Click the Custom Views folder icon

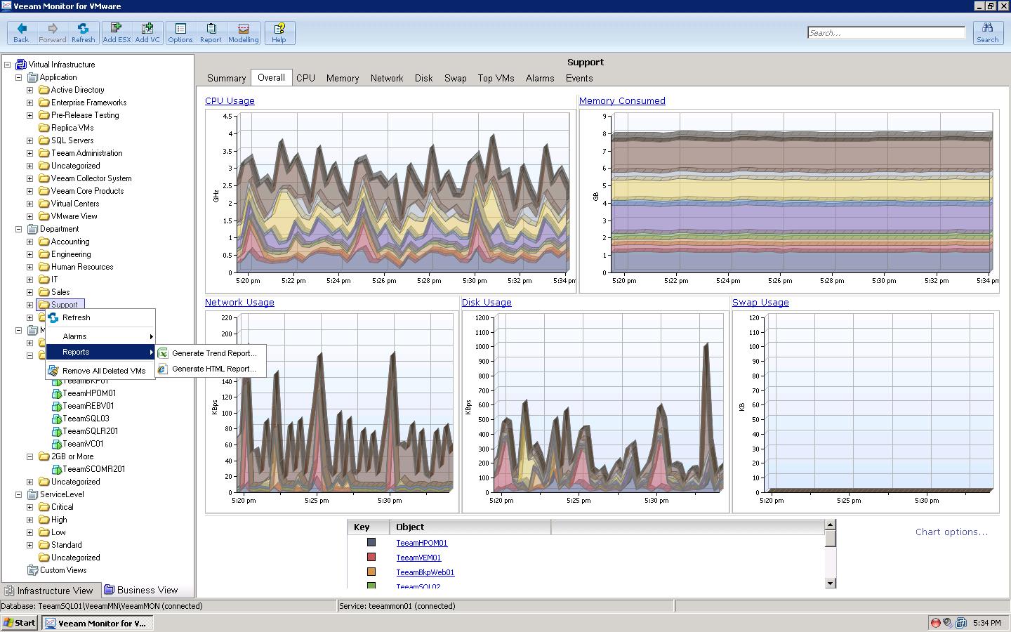point(32,570)
